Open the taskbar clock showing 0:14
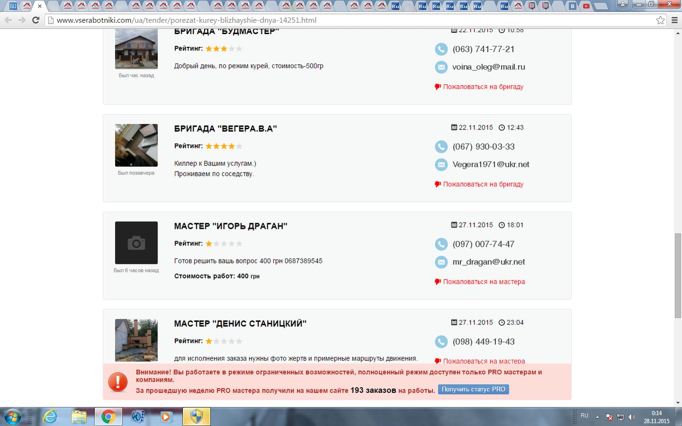Screen dimensions: 682x426 (656, 417)
